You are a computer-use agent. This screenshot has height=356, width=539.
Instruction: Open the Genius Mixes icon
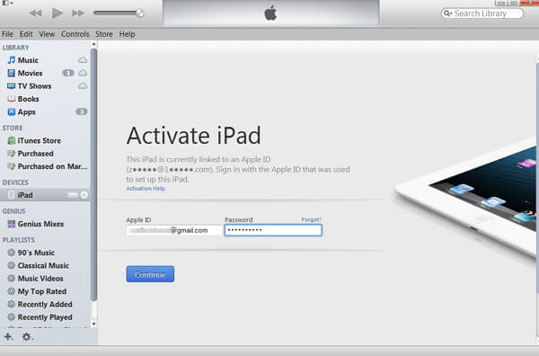point(12,224)
